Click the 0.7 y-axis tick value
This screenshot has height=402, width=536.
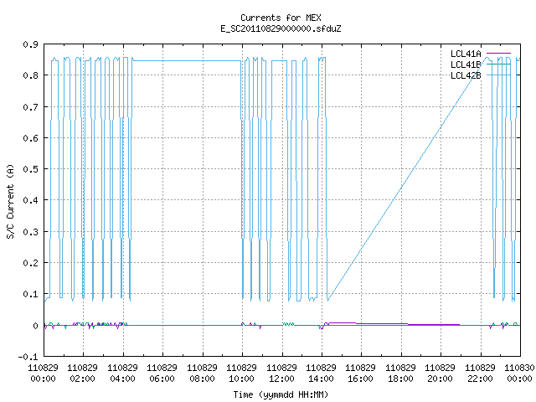click(30, 107)
